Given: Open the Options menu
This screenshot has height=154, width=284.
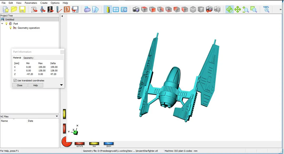Looking at the screenshot, I should point(55,3).
